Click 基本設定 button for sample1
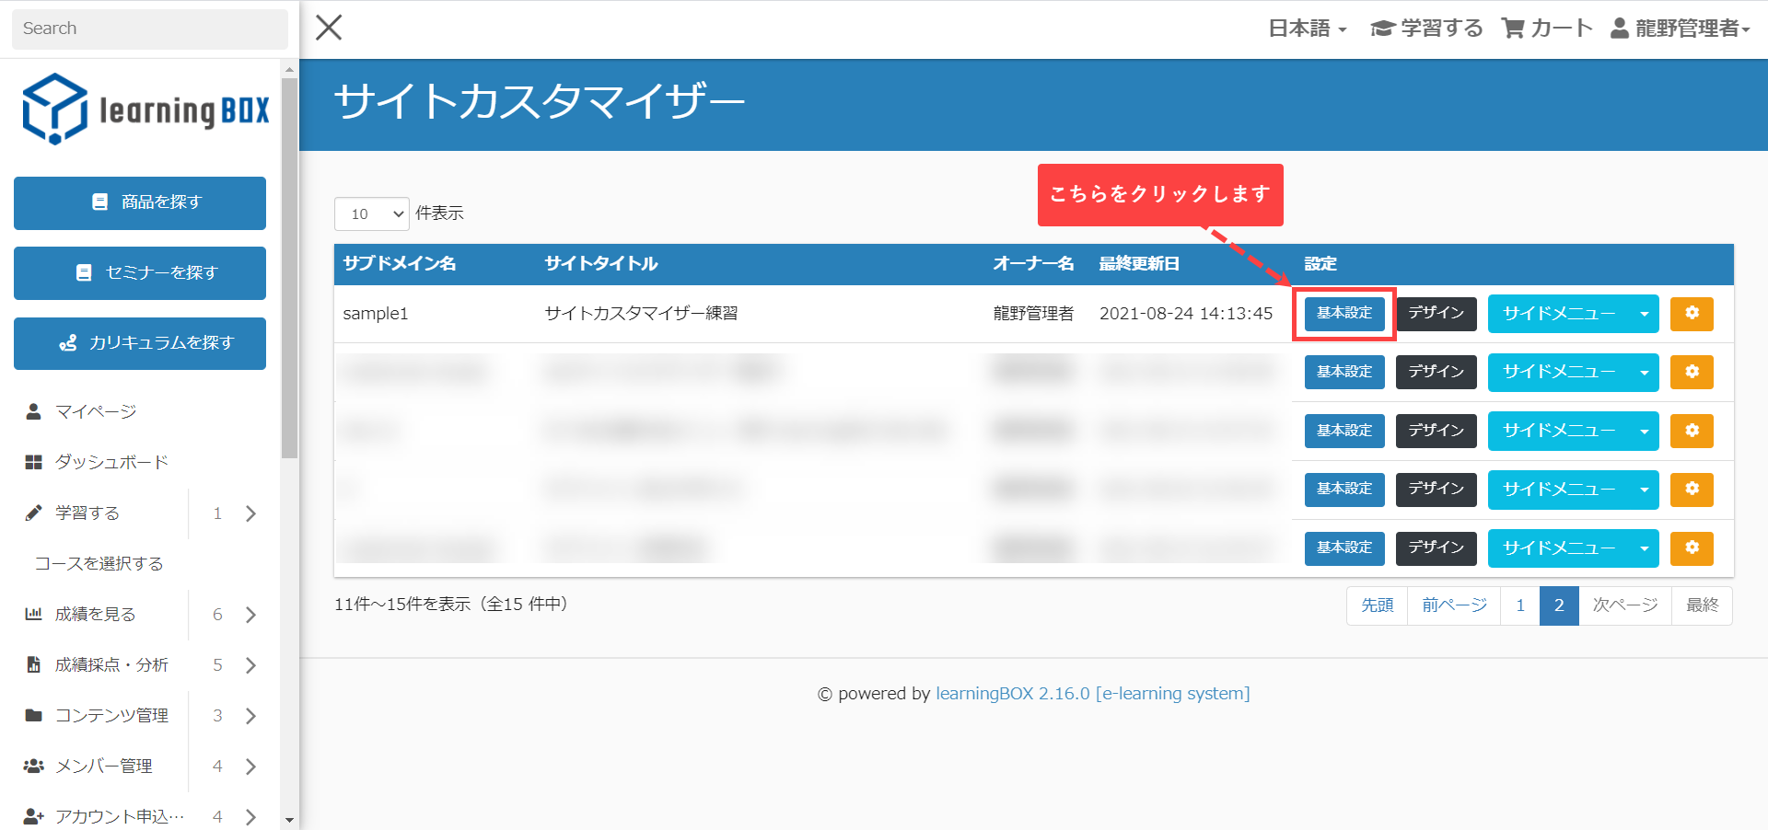This screenshot has height=830, width=1768. pos(1343,314)
